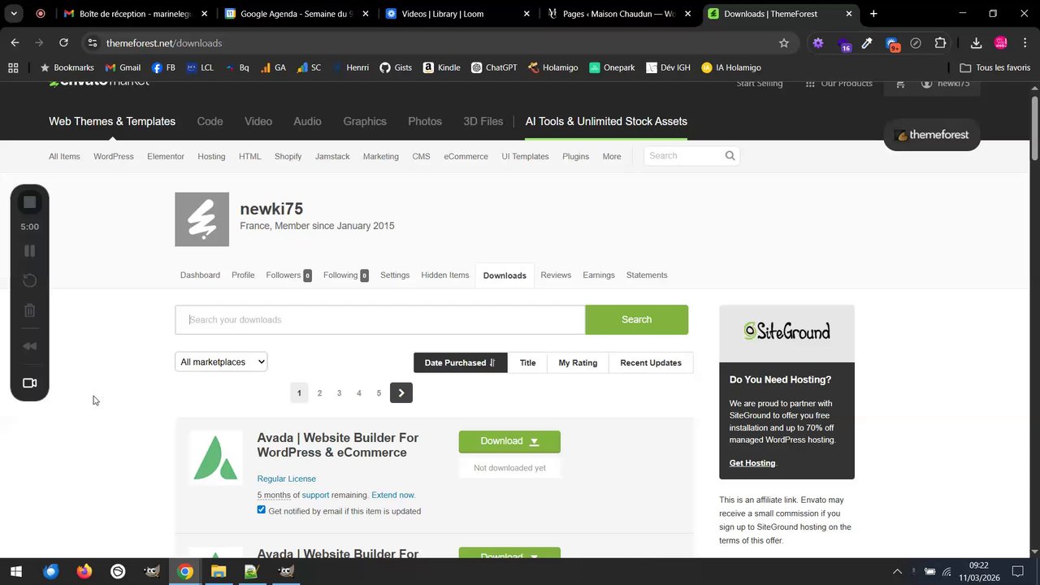Stop the Loom recording with the square button
Image resolution: width=1040 pixels, height=585 pixels.
click(x=30, y=202)
